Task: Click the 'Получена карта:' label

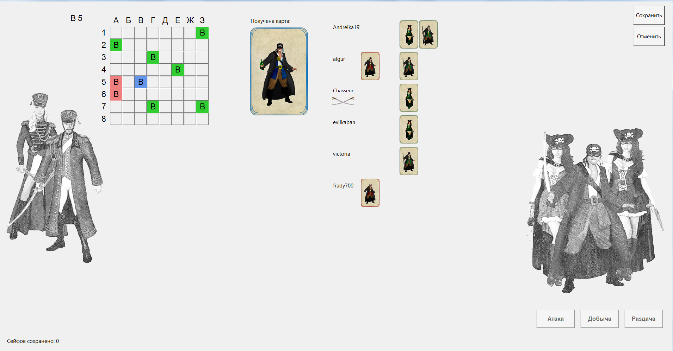Action: coord(271,21)
